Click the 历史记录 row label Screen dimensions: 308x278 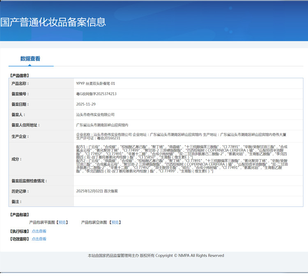click(x=20, y=191)
